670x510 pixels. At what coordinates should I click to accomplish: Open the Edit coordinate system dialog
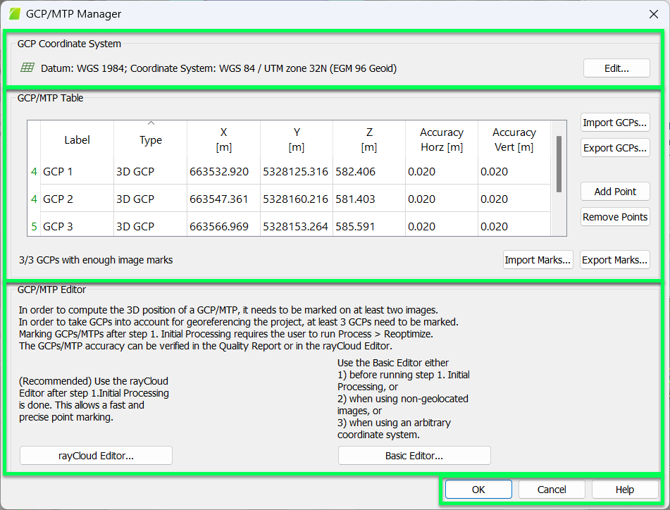616,68
